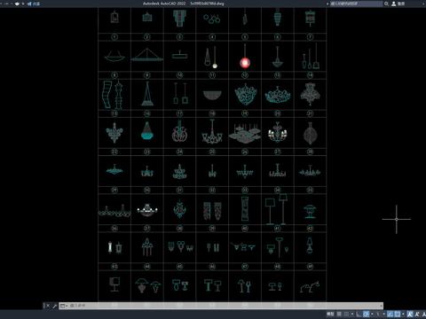Click the search magnifier icon in the title bar

click(x=386, y=4)
